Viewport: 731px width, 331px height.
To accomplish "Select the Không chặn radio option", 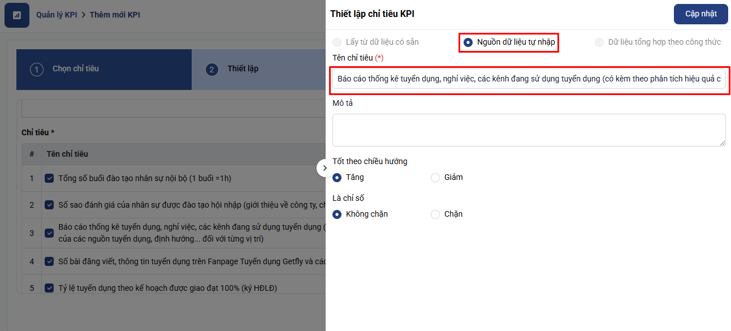I will [338, 214].
